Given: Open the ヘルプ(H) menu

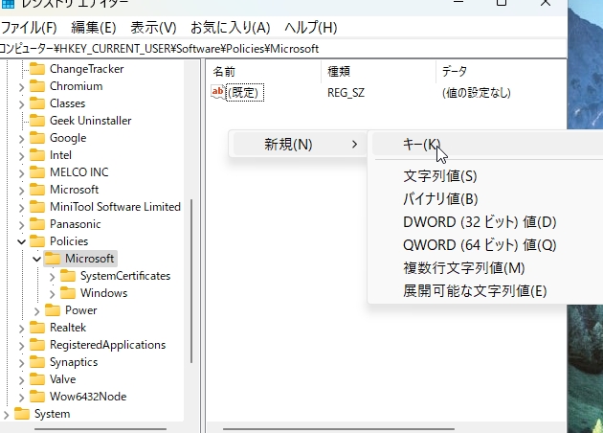Looking at the screenshot, I should coord(311,28).
